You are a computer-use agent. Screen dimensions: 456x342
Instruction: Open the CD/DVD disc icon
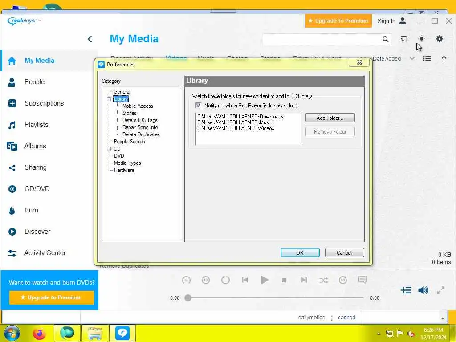[12, 189]
